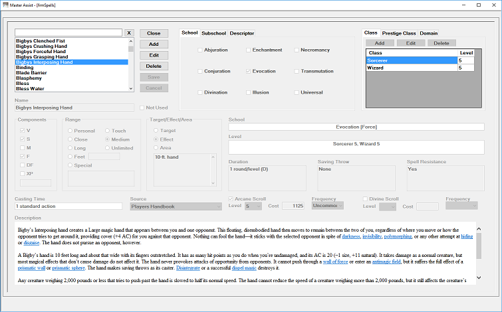Toggle the Abjuration checkbox
Image resolution: width=502 pixels, height=312 pixels.
pos(200,50)
